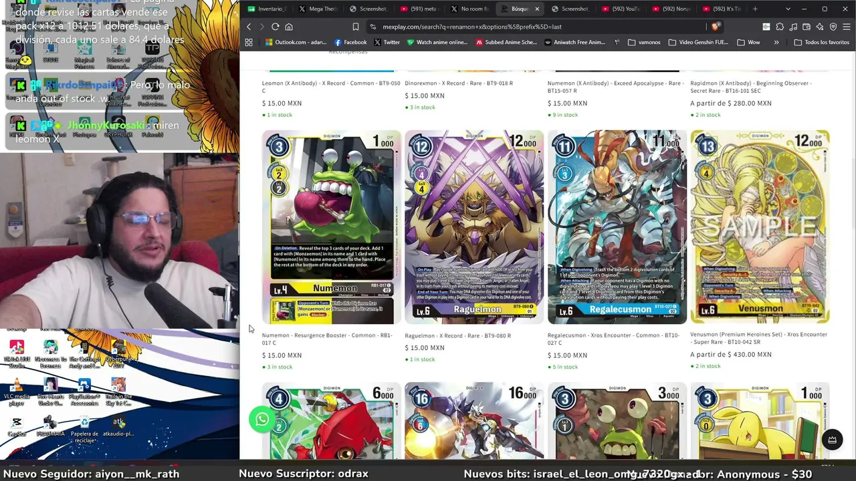This screenshot has height=481, width=856.
Task: Open the media music note toolbar icon
Action: (x=793, y=27)
